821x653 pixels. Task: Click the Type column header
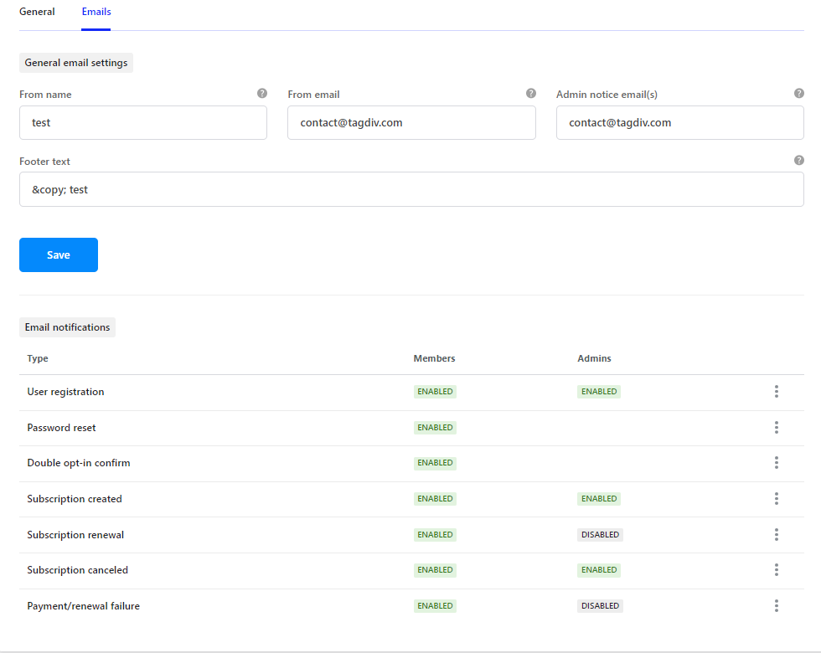38,358
